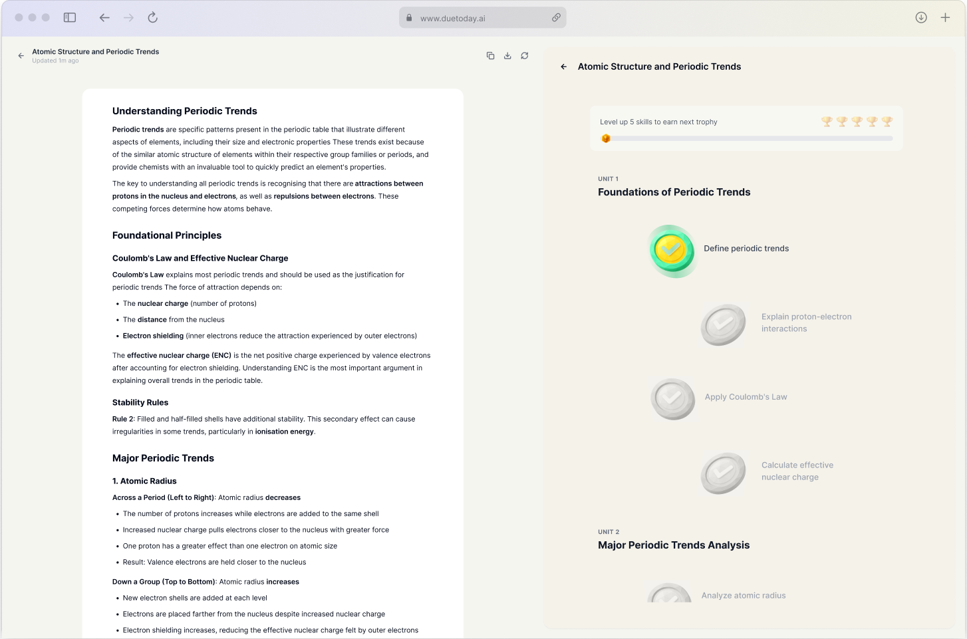Reload the page in browser toolbar
967x639 pixels.
[x=153, y=18]
